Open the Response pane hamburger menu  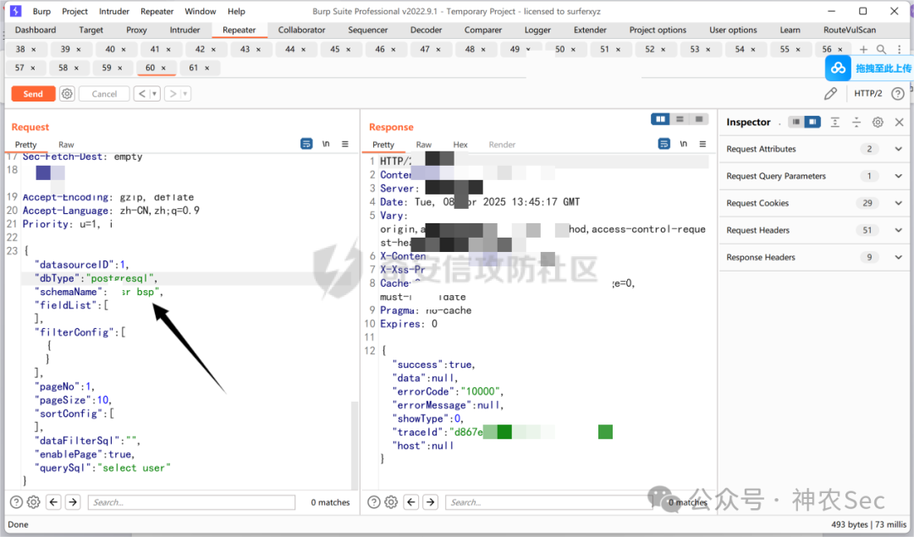tap(702, 144)
